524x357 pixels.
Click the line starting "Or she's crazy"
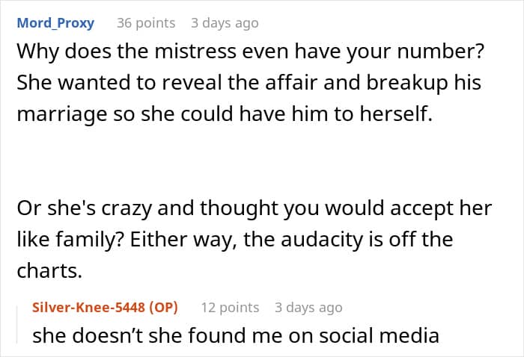tap(254, 210)
